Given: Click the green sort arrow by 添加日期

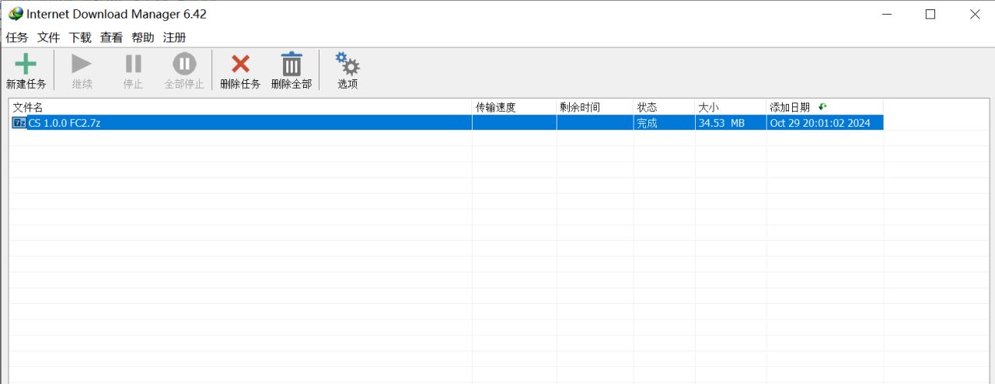Looking at the screenshot, I should point(822,106).
